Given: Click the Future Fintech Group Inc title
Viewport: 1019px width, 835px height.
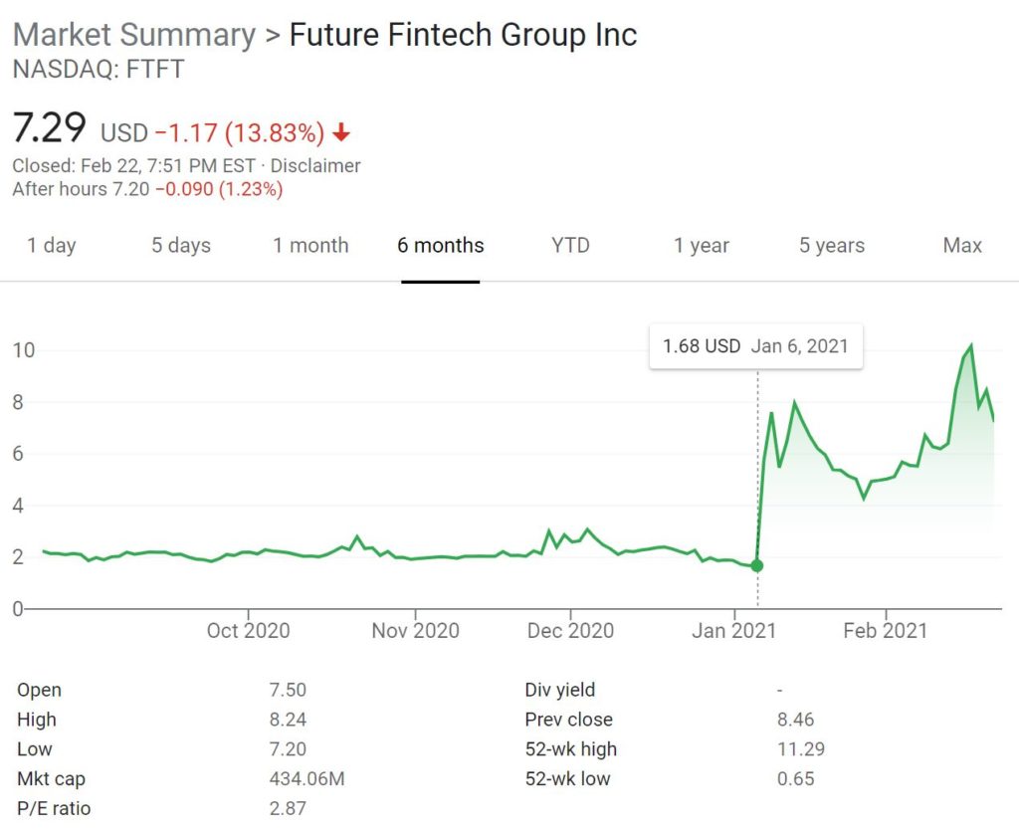Looking at the screenshot, I should pyautogui.click(x=463, y=35).
